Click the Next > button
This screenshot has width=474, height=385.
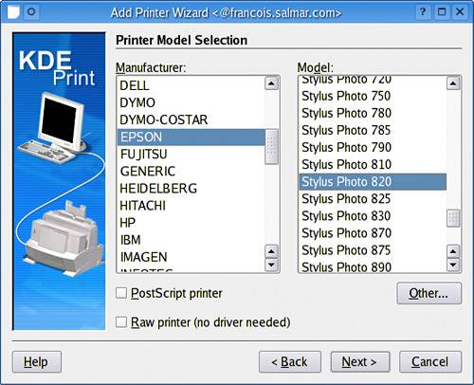(360, 361)
